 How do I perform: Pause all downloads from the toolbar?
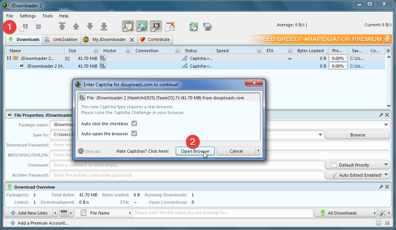pyautogui.click(x=24, y=27)
